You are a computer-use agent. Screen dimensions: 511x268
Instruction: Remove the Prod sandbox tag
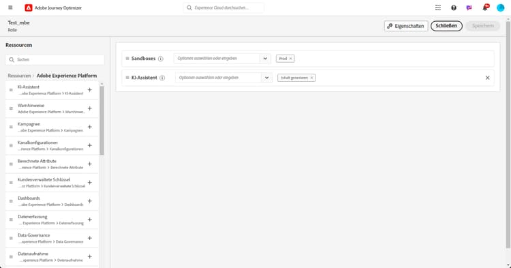point(291,59)
